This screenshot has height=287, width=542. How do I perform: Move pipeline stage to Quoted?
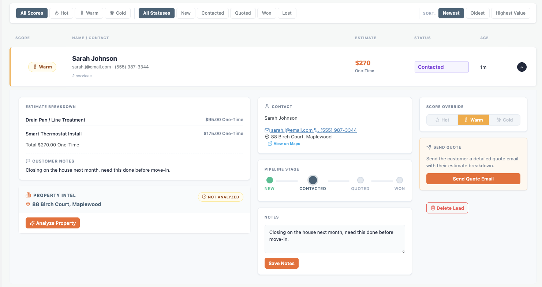360,180
